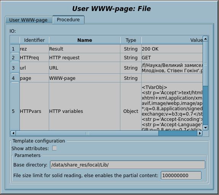Click the file size limit field

pyautogui.click(x=181, y=176)
